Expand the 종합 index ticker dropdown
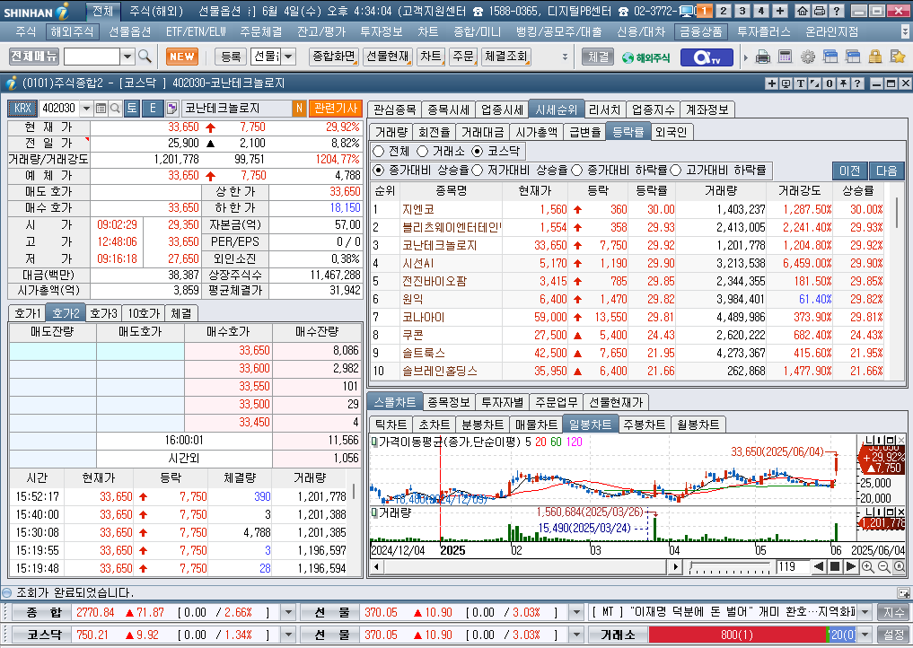Viewport: 913px width, 648px height. point(288,612)
